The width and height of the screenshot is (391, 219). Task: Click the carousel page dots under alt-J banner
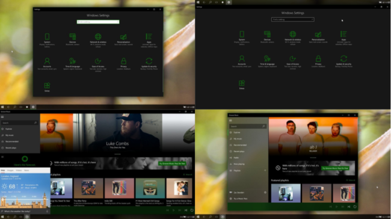[x=313, y=158]
